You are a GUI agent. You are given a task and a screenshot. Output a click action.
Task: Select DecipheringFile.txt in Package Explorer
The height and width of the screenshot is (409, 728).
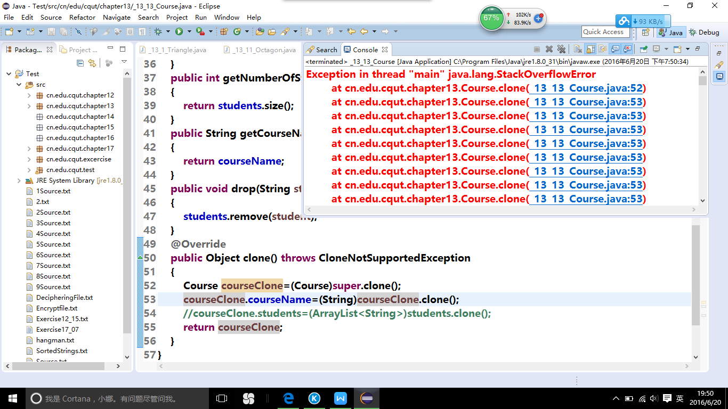[64, 298]
